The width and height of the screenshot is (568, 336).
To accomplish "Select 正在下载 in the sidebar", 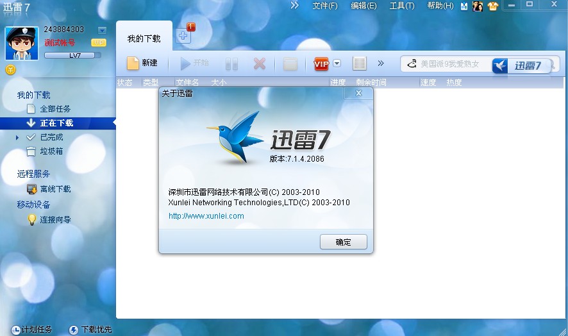I will tap(57, 123).
